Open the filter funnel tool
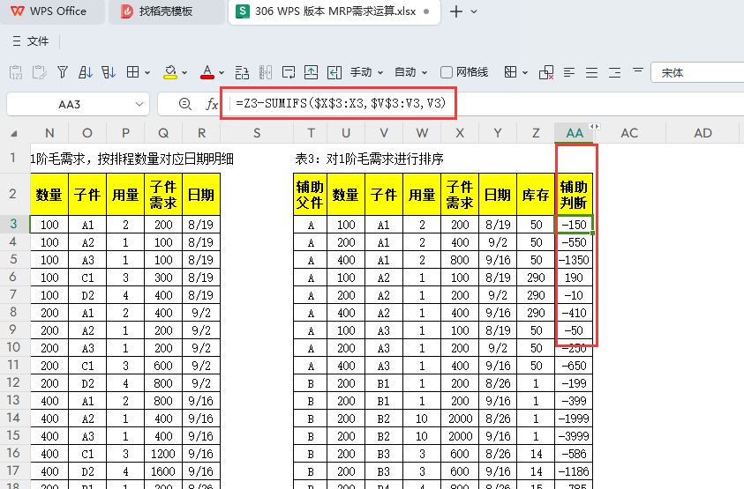The width and height of the screenshot is (744, 489). click(x=62, y=72)
